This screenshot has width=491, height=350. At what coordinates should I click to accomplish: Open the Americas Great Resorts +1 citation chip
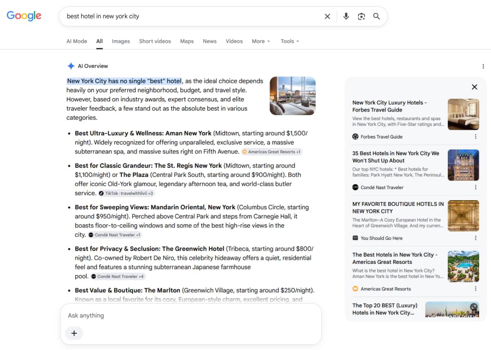pos(272,152)
